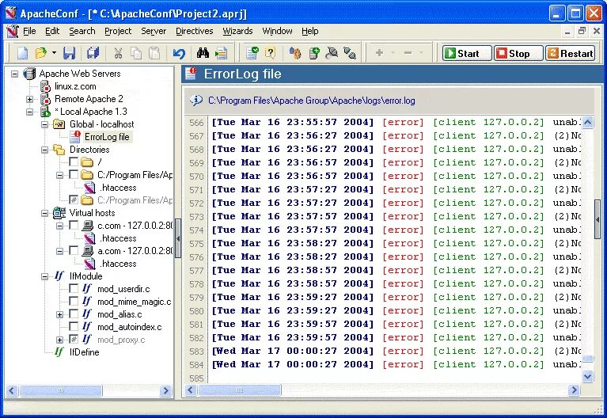Click the .htaccess file icon under c.com
Viewport: 607px width, 418px height.
[x=89, y=237]
